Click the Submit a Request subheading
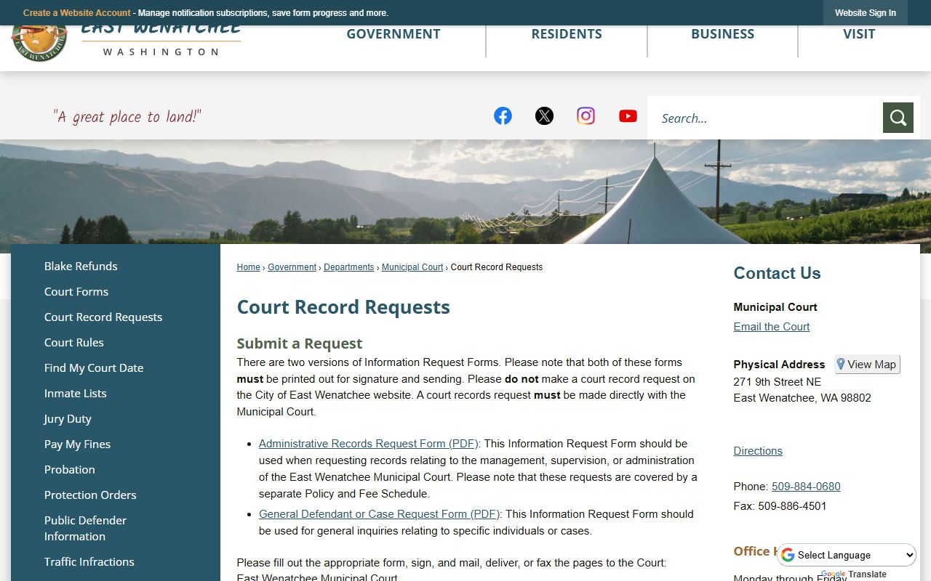The image size is (931, 581). [x=300, y=343]
